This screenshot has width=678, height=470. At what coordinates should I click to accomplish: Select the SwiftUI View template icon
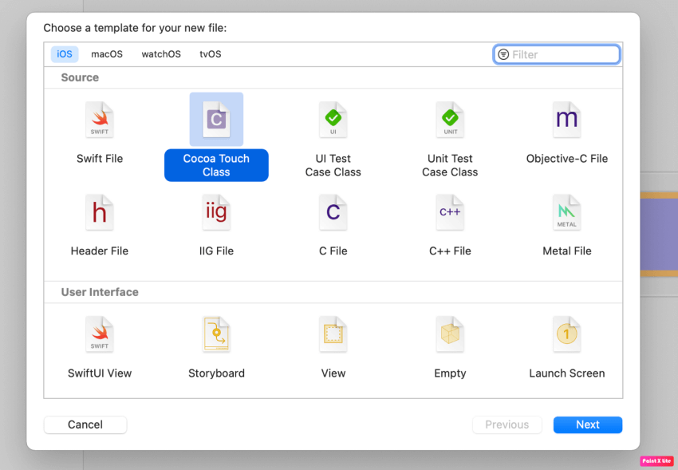tap(99, 334)
